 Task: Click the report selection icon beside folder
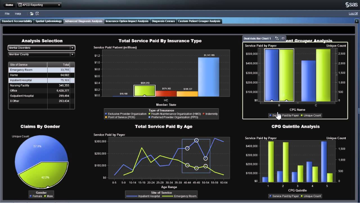click(x=37, y=14)
